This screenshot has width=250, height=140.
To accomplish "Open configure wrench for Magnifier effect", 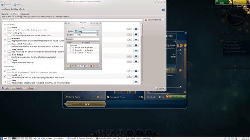I will tap(129, 40).
